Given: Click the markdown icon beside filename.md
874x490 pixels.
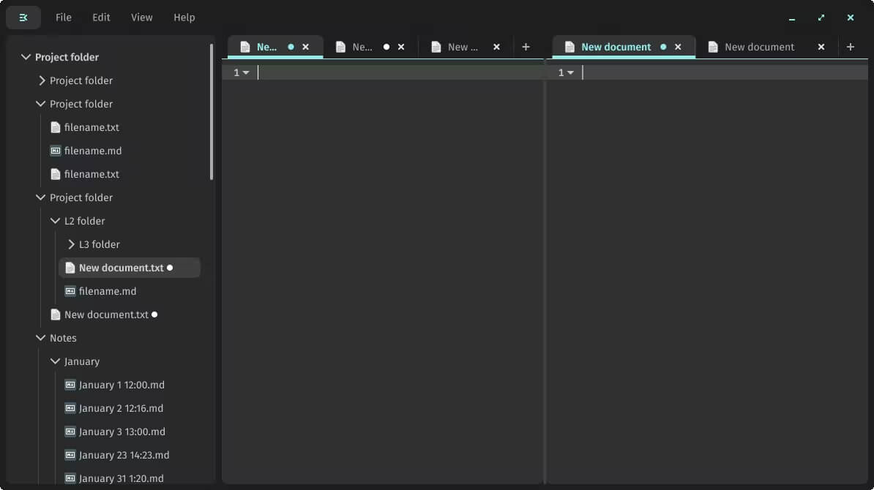Looking at the screenshot, I should [56, 151].
